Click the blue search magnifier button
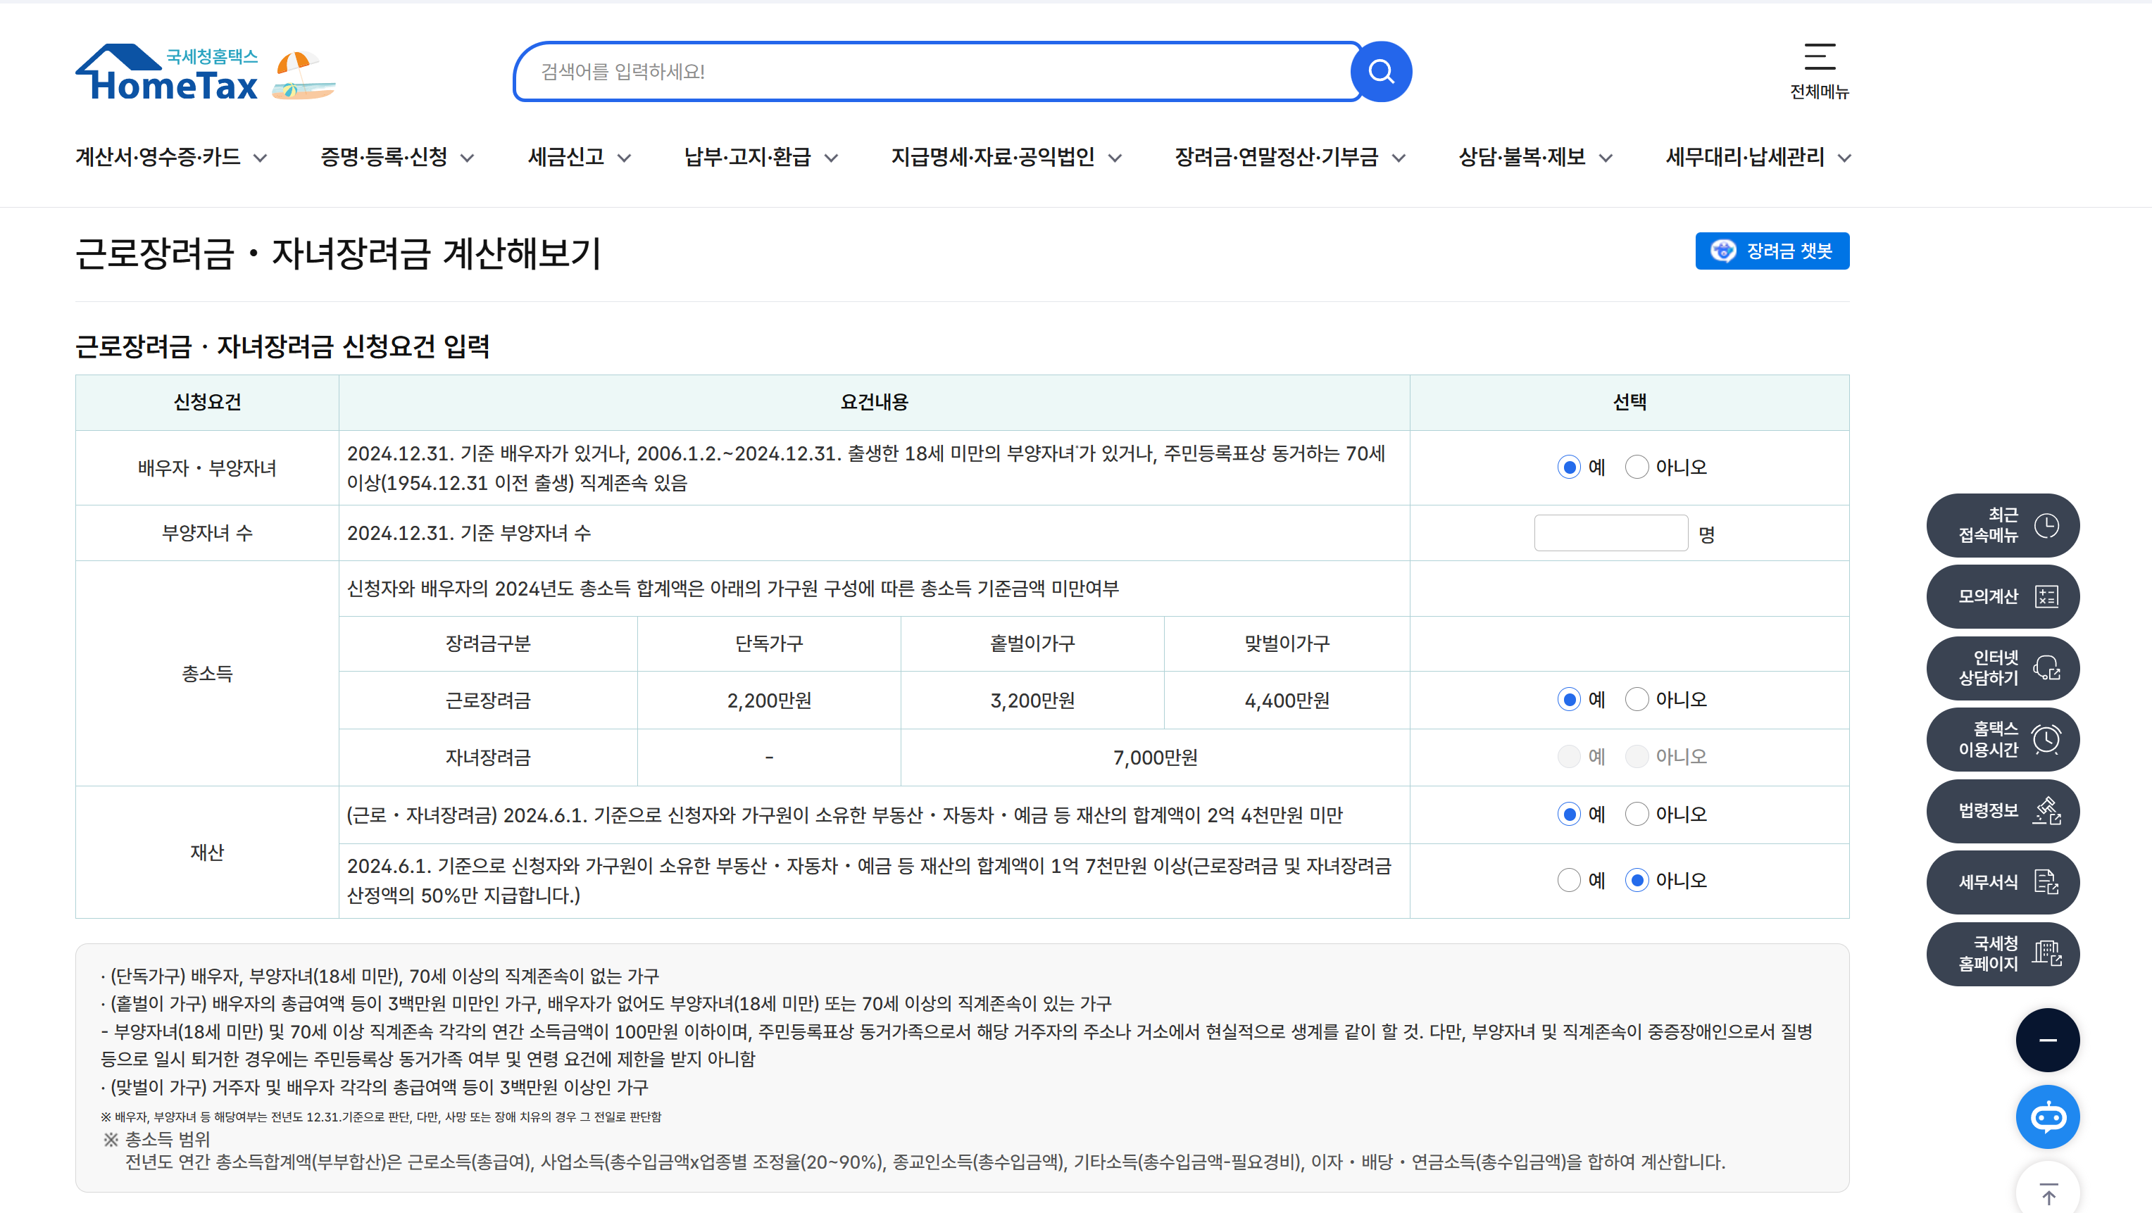 click(x=1381, y=72)
